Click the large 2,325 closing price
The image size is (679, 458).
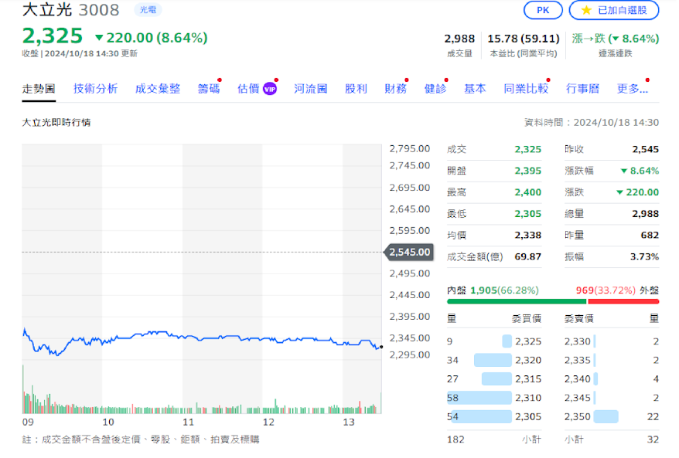53,36
